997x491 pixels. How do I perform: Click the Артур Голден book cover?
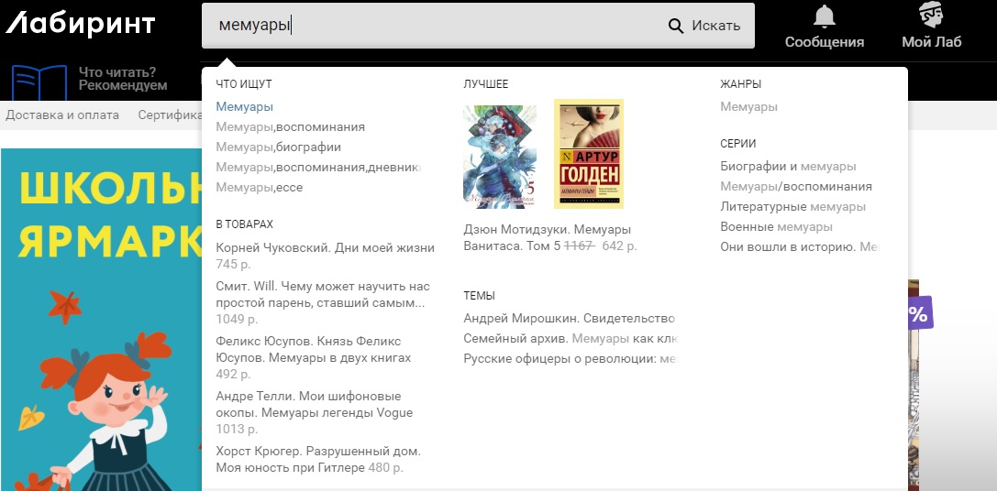pos(589,154)
